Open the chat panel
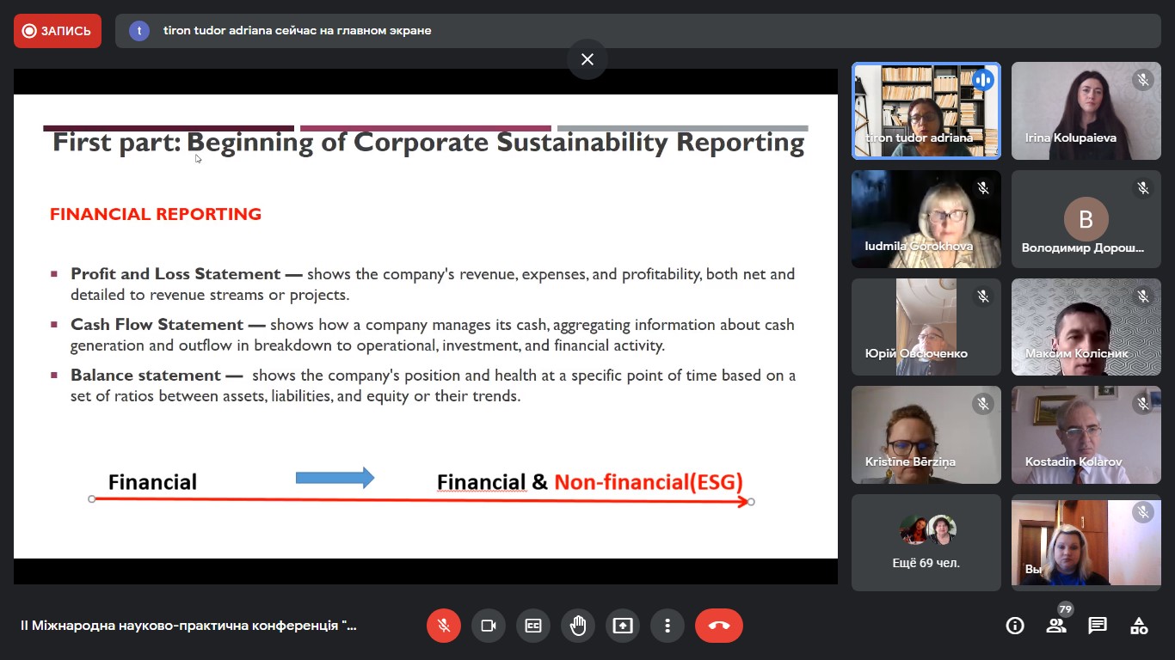This screenshot has height=660, width=1175. (1098, 626)
